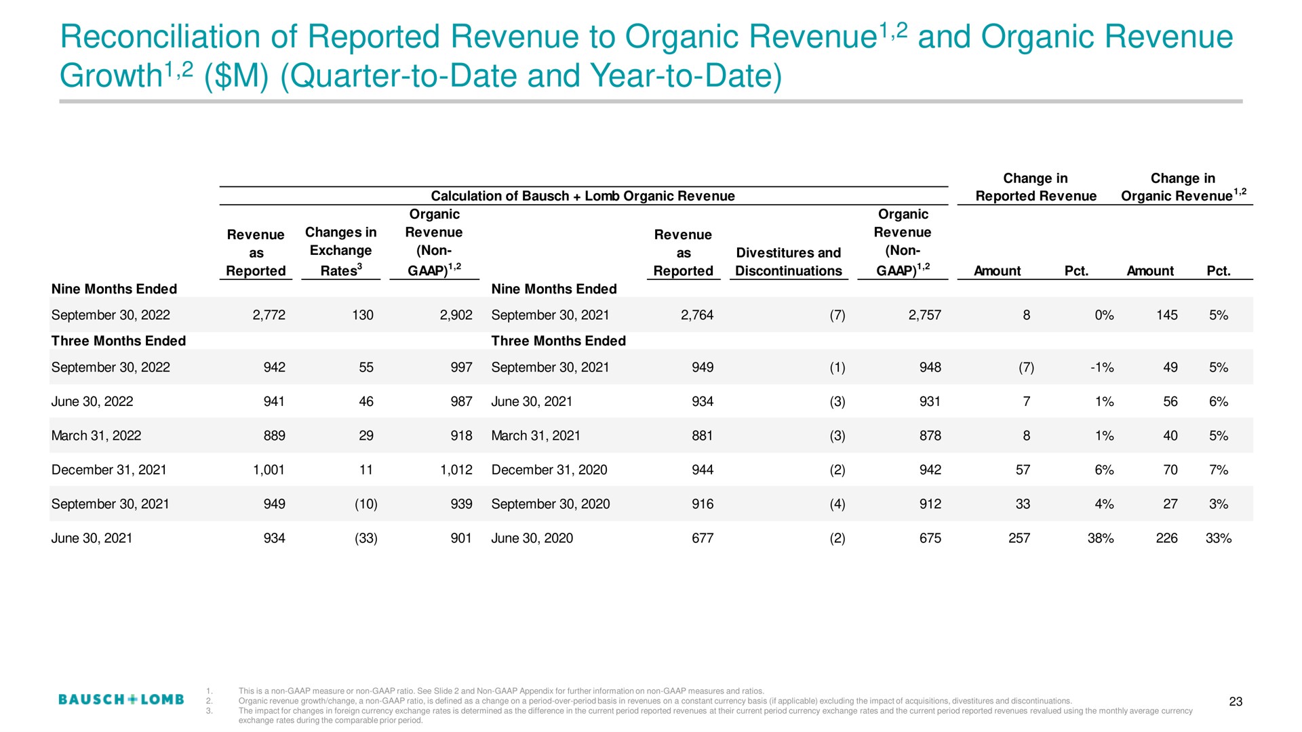The height and width of the screenshot is (732, 1302).
Task: Select the 2,902 organic revenue value
Action: [x=456, y=315]
